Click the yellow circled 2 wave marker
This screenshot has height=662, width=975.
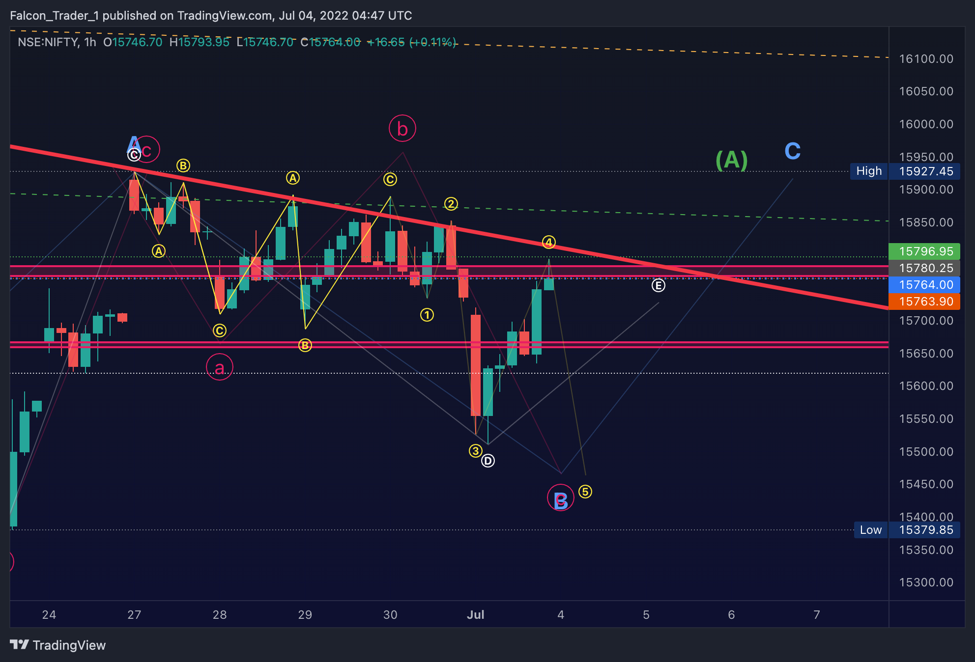pos(451,203)
